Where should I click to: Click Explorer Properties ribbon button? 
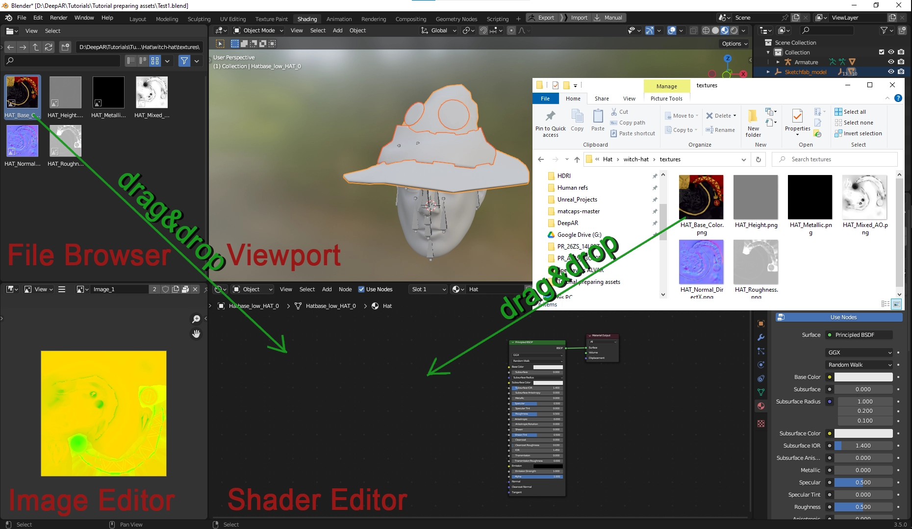click(797, 123)
